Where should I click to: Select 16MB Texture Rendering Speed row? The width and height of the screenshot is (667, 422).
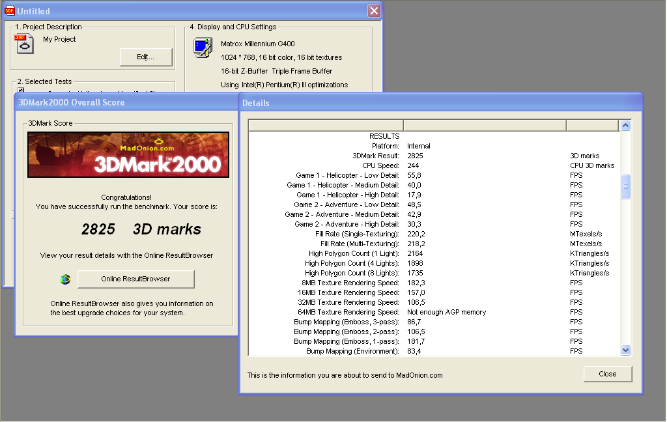(x=434, y=292)
